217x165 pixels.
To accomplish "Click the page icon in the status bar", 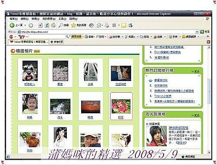I will coord(8,156).
